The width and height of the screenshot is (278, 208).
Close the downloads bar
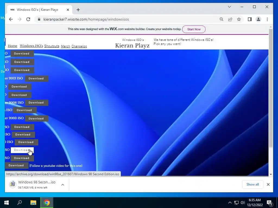(268, 184)
